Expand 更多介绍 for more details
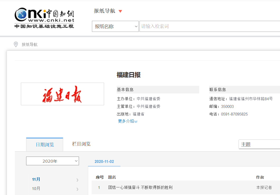This screenshot has height=195, width=280. click(x=128, y=121)
